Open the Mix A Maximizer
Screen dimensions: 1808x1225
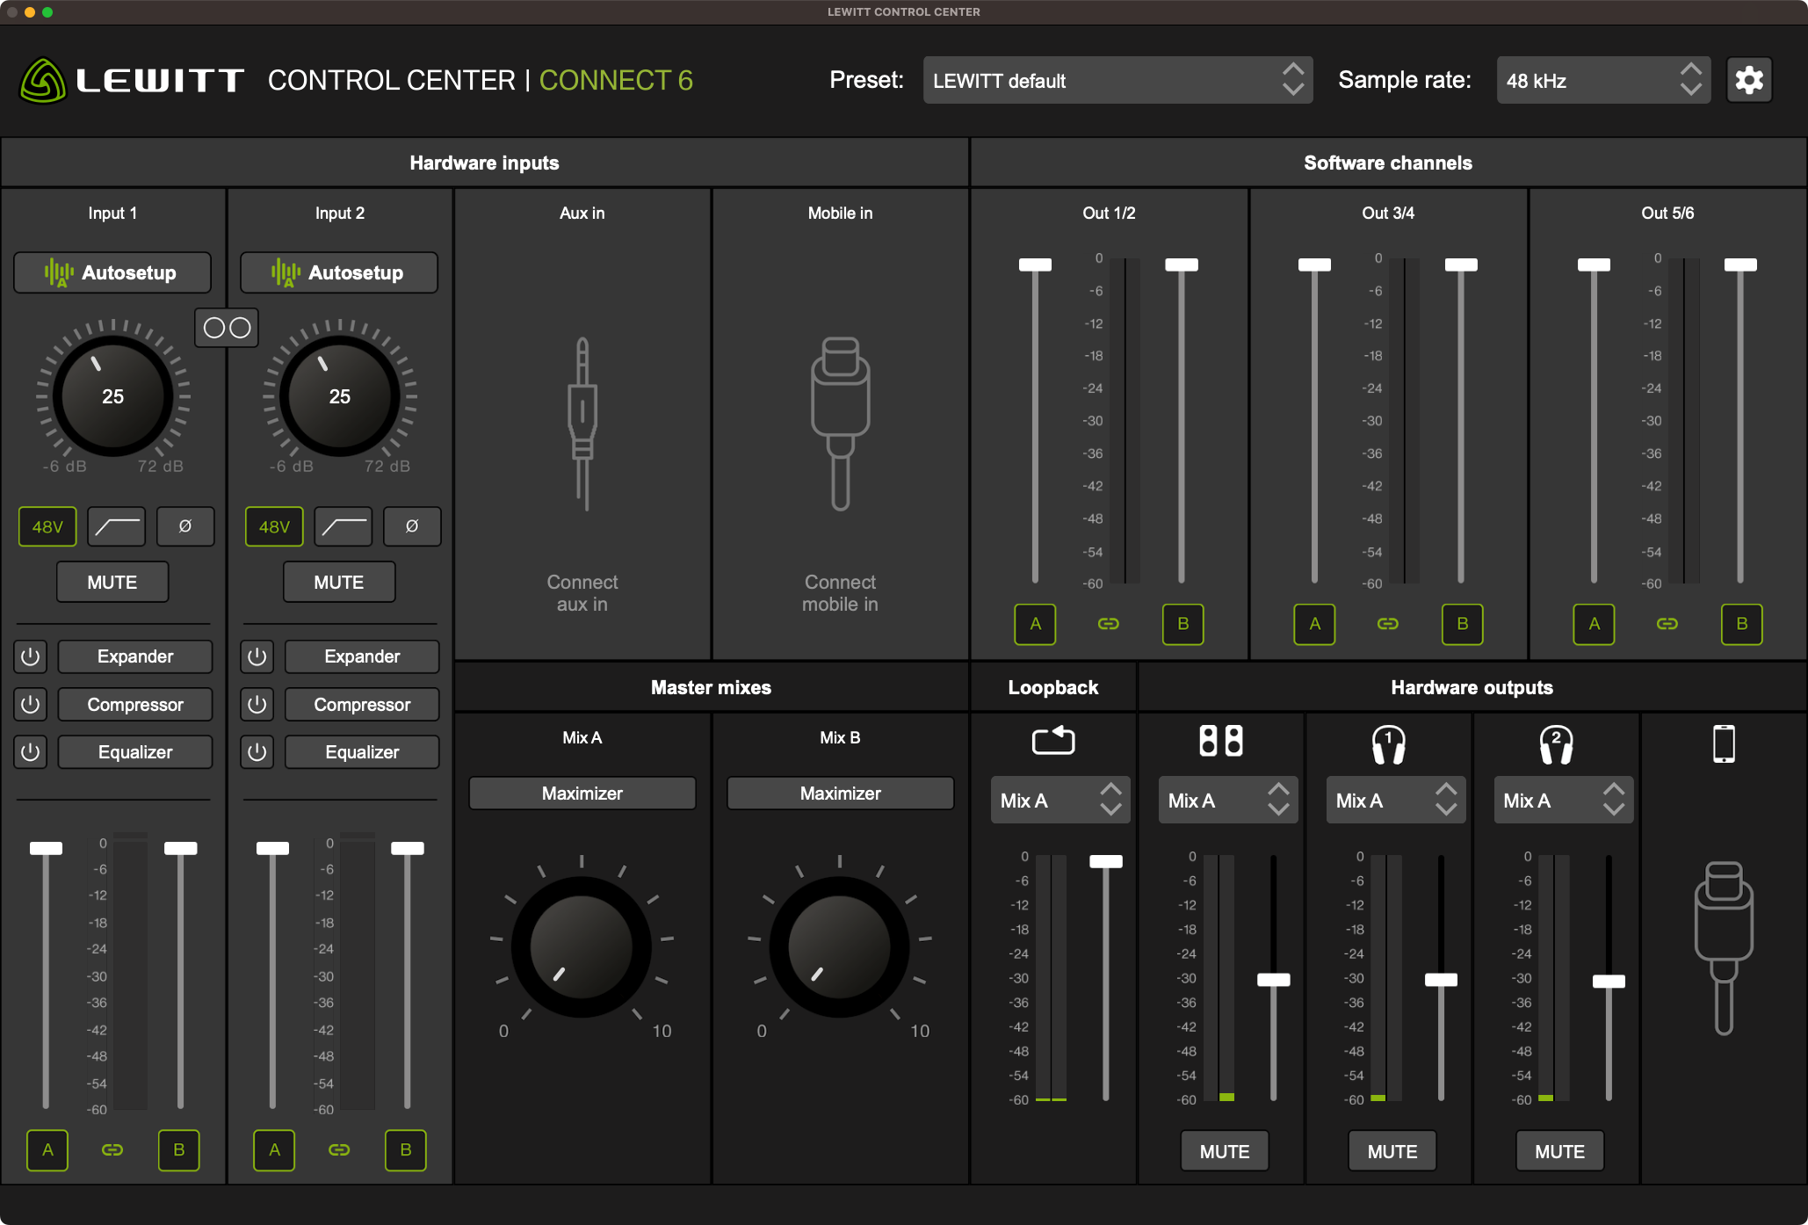(x=582, y=793)
